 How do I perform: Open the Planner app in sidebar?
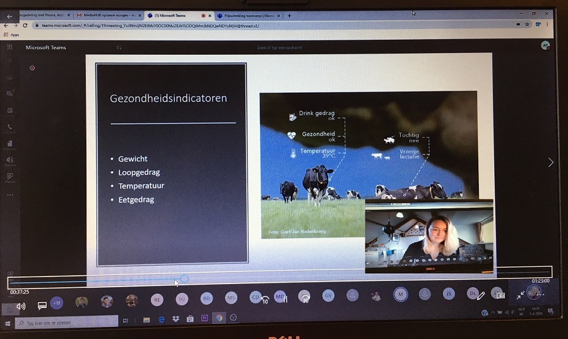[x=9, y=177]
